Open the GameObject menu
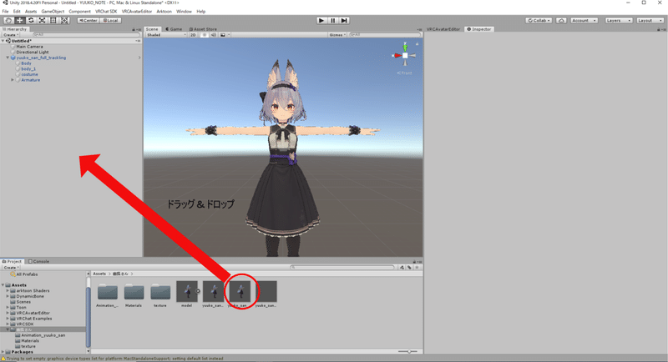 point(53,12)
